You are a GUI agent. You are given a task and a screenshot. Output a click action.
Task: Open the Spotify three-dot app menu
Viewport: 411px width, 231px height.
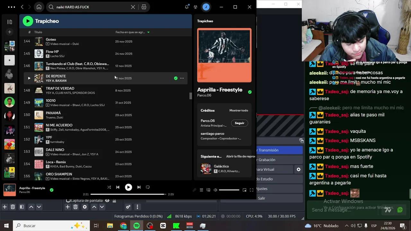click(x=11, y=7)
